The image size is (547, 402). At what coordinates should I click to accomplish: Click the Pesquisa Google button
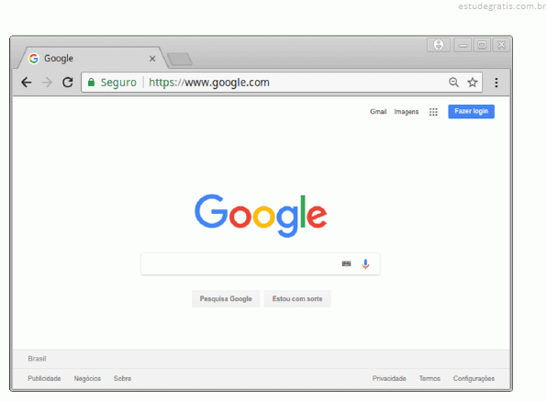click(226, 298)
